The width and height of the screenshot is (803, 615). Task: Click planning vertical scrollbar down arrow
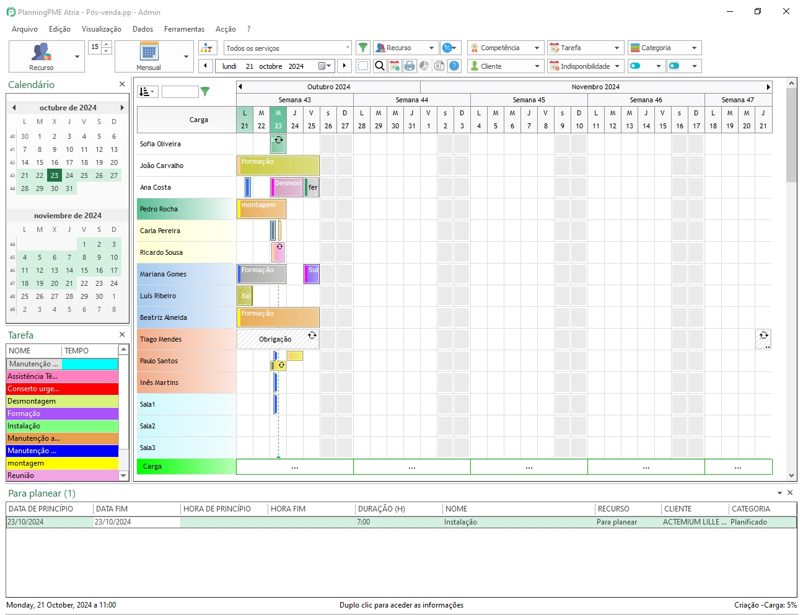pos(792,476)
